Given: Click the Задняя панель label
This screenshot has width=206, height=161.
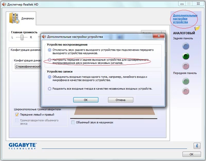Looking at the screenshot, I should [183, 38].
